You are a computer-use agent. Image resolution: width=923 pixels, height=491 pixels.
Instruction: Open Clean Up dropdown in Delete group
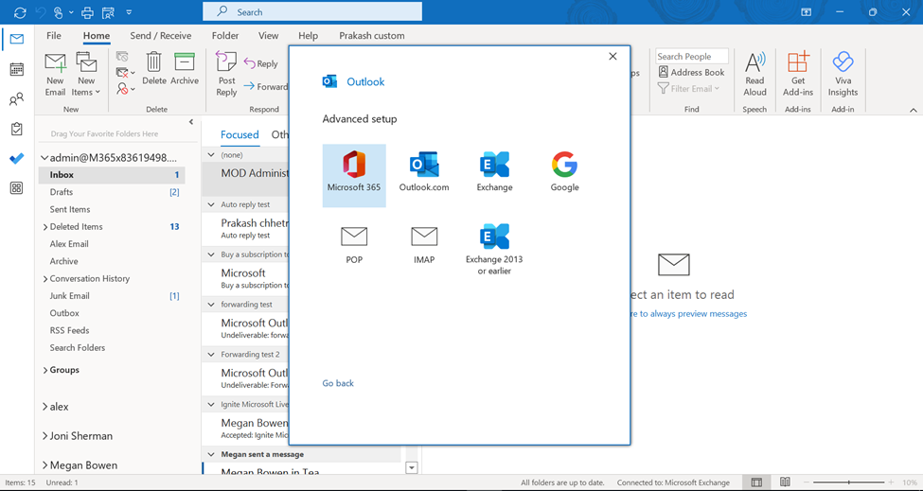(125, 72)
